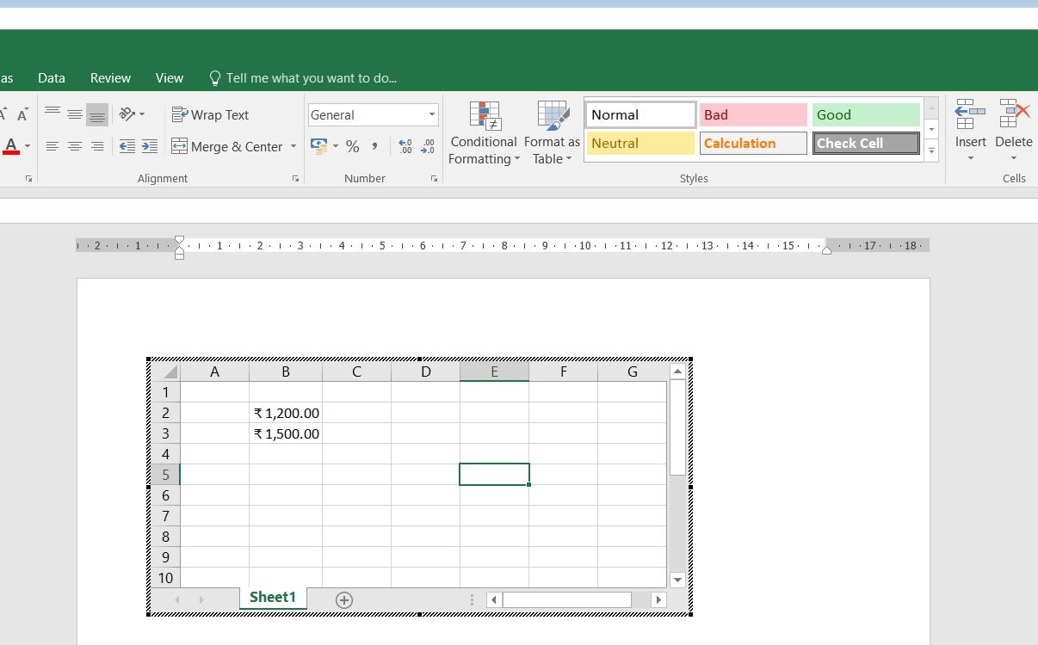Apply the Calculation cell style

tap(754, 143)
